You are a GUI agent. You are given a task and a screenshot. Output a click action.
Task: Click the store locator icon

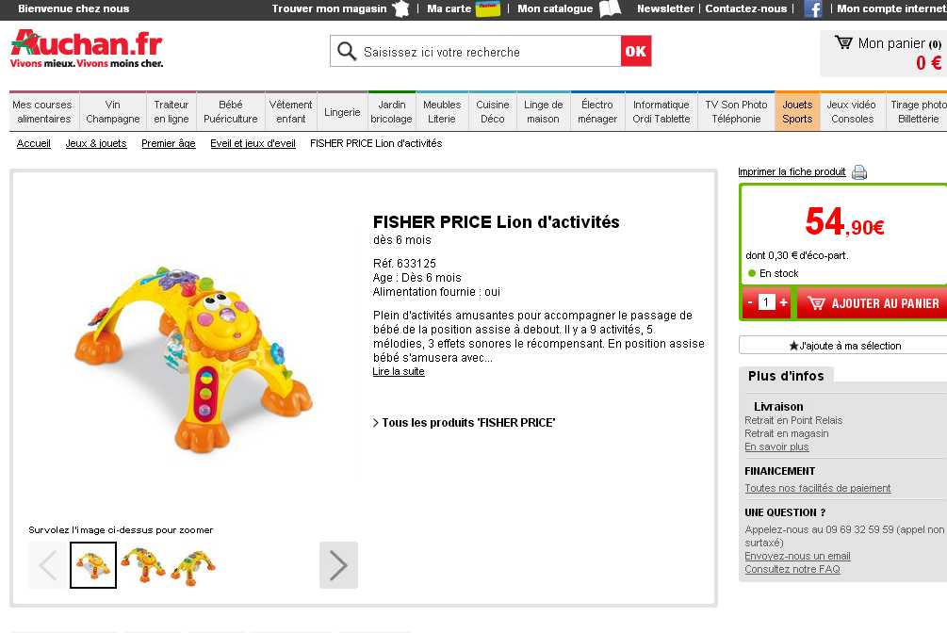point(401,8)
